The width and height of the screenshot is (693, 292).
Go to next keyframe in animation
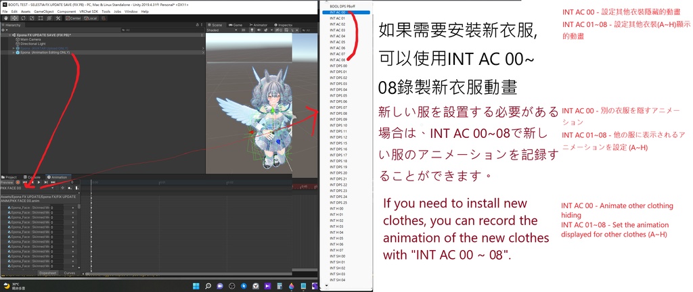coord(46,182)
